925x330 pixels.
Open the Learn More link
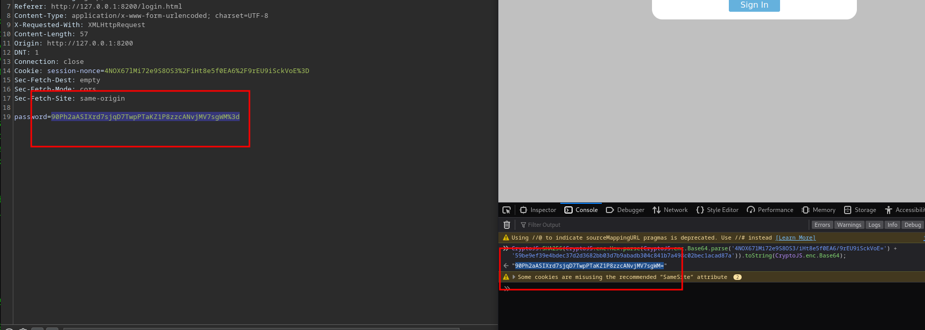click(x=795, y=238)
